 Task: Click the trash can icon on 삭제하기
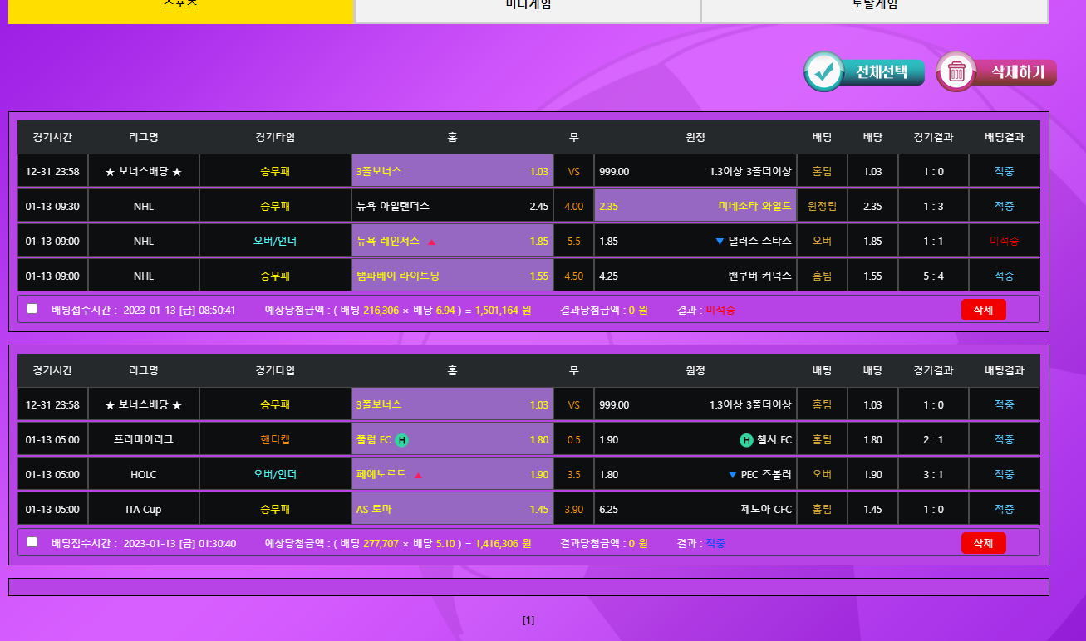click(956, 72)
